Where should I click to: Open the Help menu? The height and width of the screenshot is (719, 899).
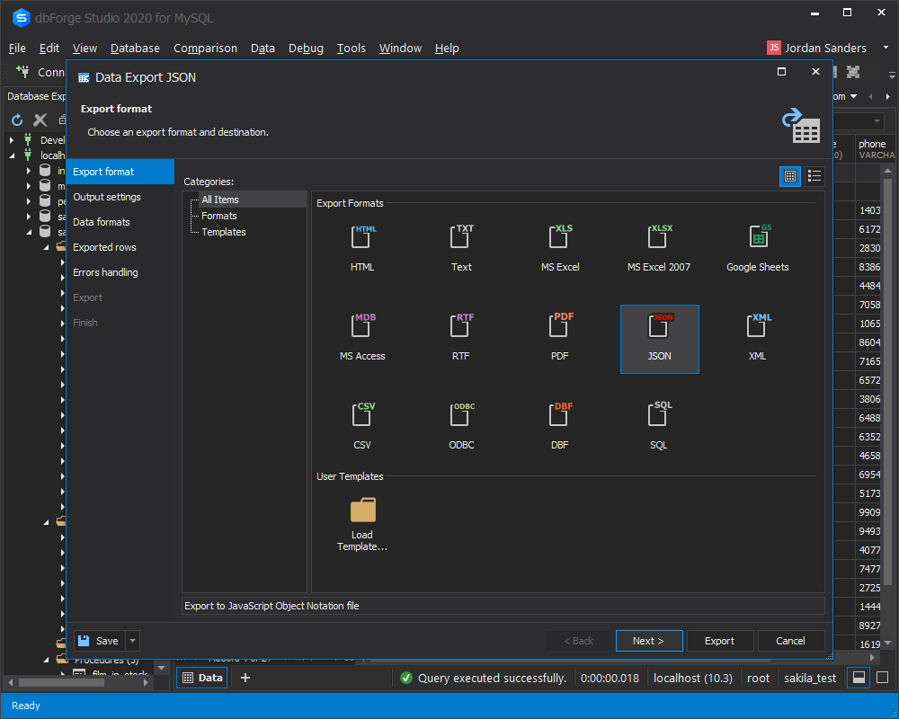[447, 49]
